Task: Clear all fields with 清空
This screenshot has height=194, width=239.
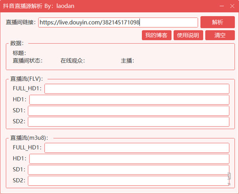Action: [x=220, y=35]
